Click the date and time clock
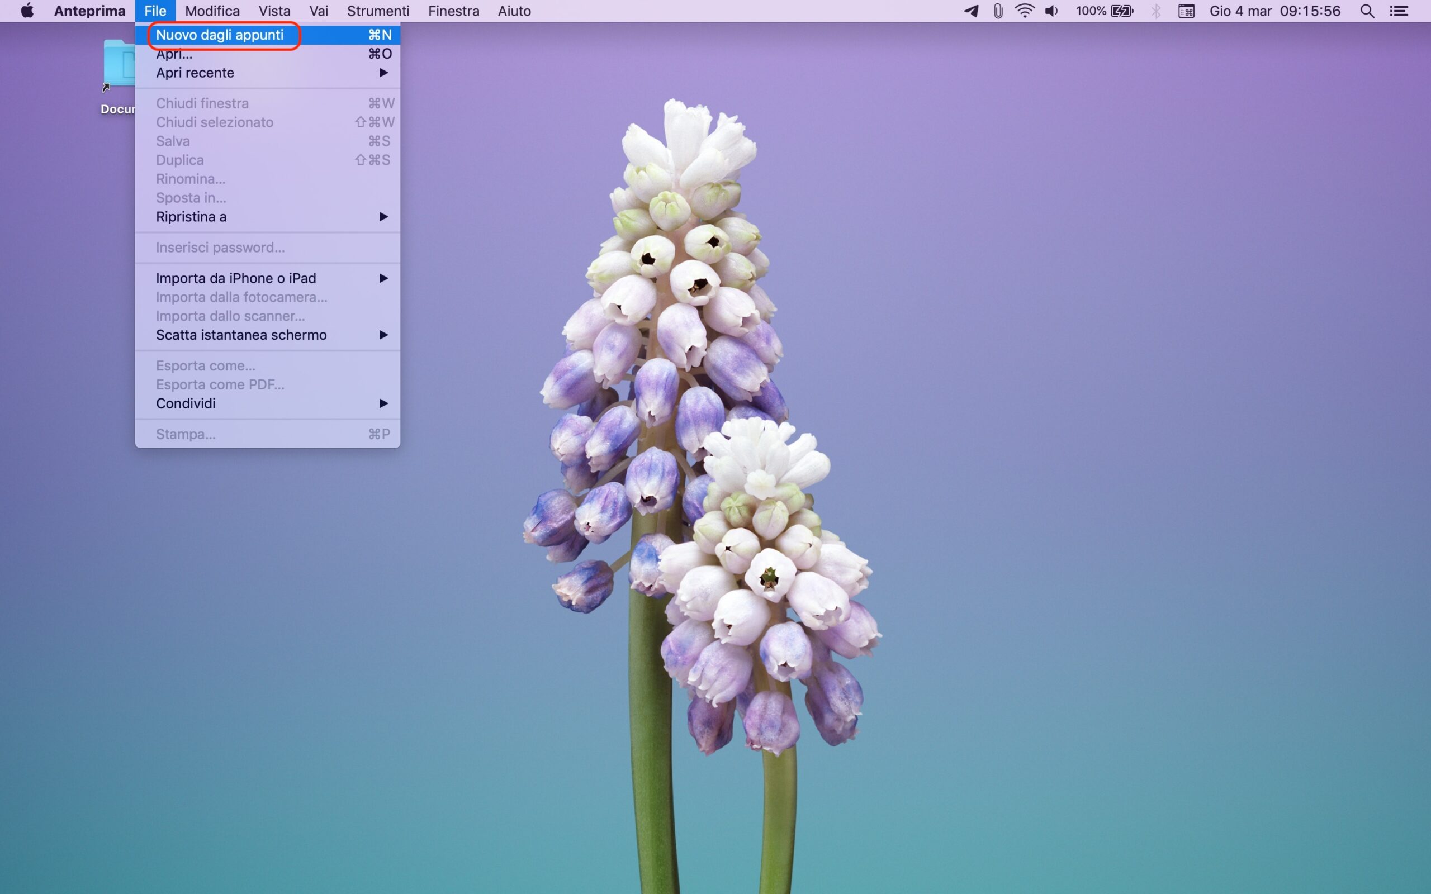The width and height of the screenshot is (1431, 894). click(1274, 11)
